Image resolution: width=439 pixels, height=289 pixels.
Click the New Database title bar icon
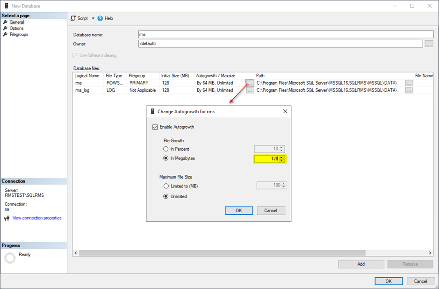coord(7,6)
